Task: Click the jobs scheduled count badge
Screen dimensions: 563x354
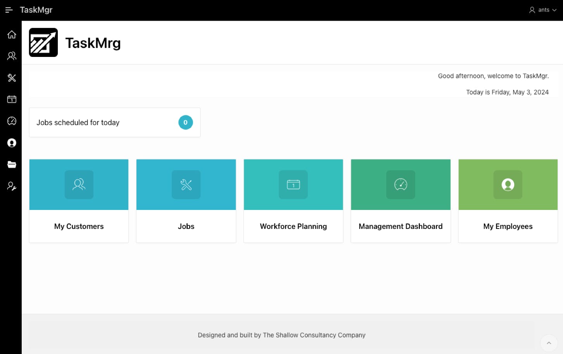Action: [185, 122]
